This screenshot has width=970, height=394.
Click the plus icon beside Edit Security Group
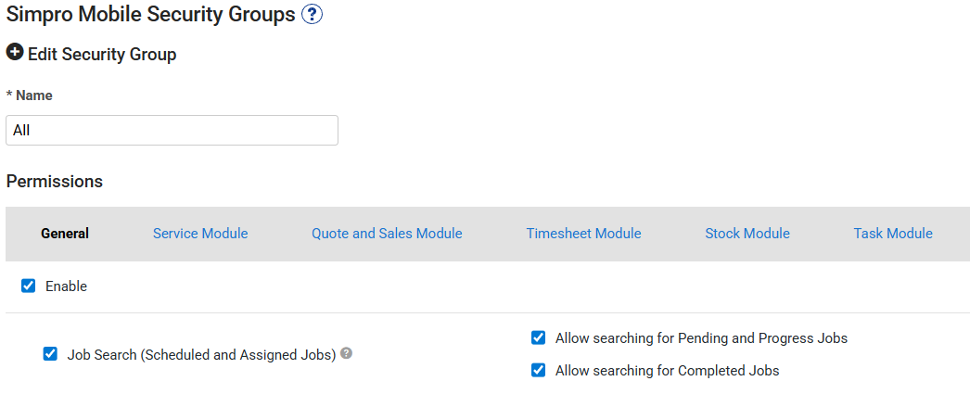coord(14,53)
